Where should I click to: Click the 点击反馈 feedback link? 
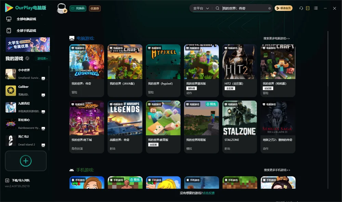[x=209, y=193]
